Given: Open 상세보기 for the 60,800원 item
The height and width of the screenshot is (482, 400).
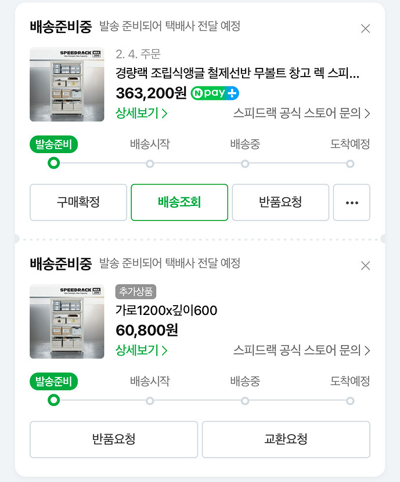Looking at the screenshot, I should 142,350.
